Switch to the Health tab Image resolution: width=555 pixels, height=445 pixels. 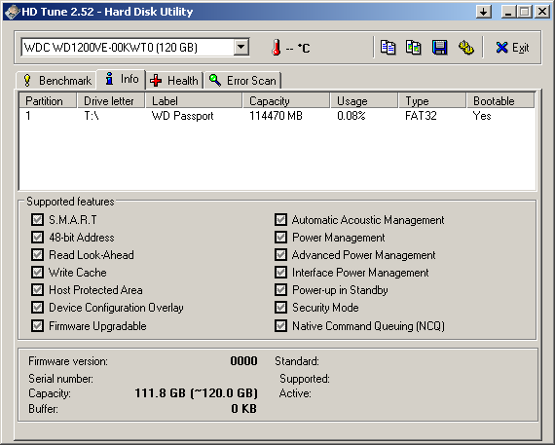click(x=174, y=81)
